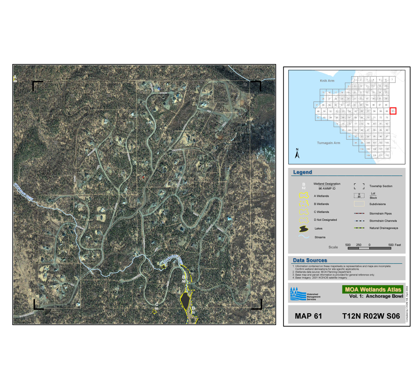Click the MOA Wetlands Atlas green title banner
This screenshot has width=418, height=383.
[373, 289]
